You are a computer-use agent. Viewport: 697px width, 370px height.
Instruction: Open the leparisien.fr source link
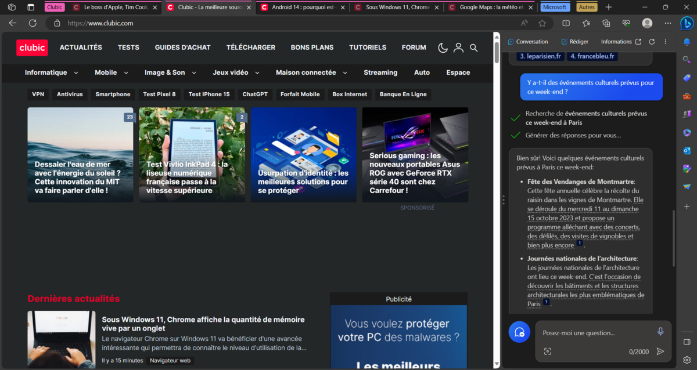pos(540,56)
